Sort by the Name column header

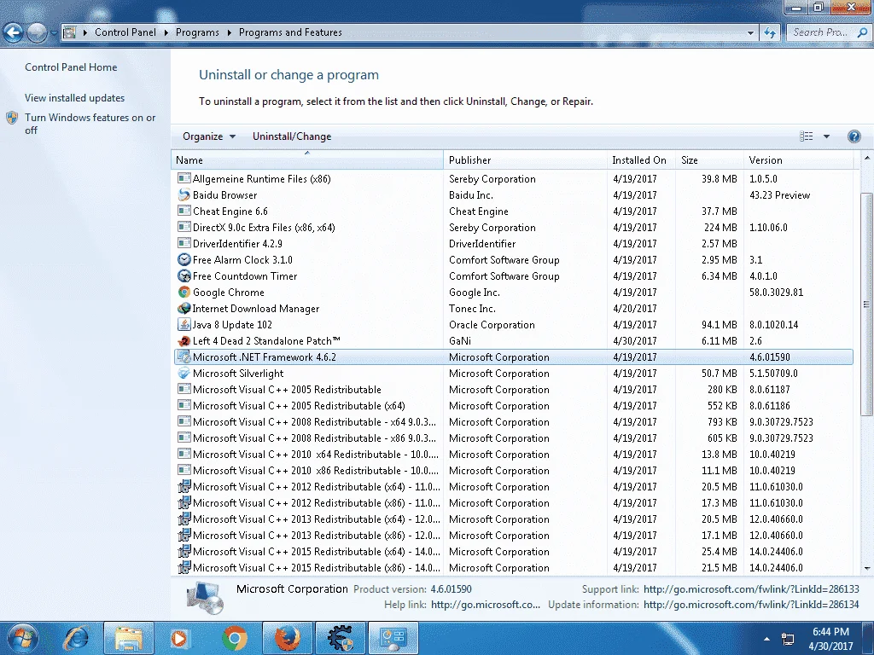307,159
